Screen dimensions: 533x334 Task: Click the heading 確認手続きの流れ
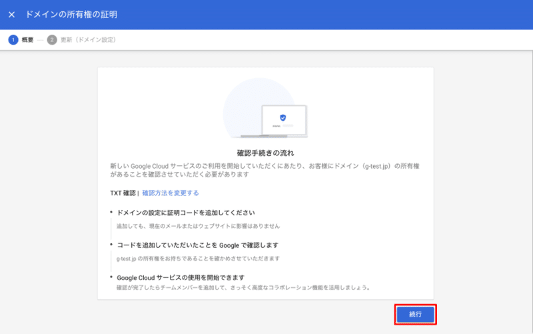(x=265, y=153)
